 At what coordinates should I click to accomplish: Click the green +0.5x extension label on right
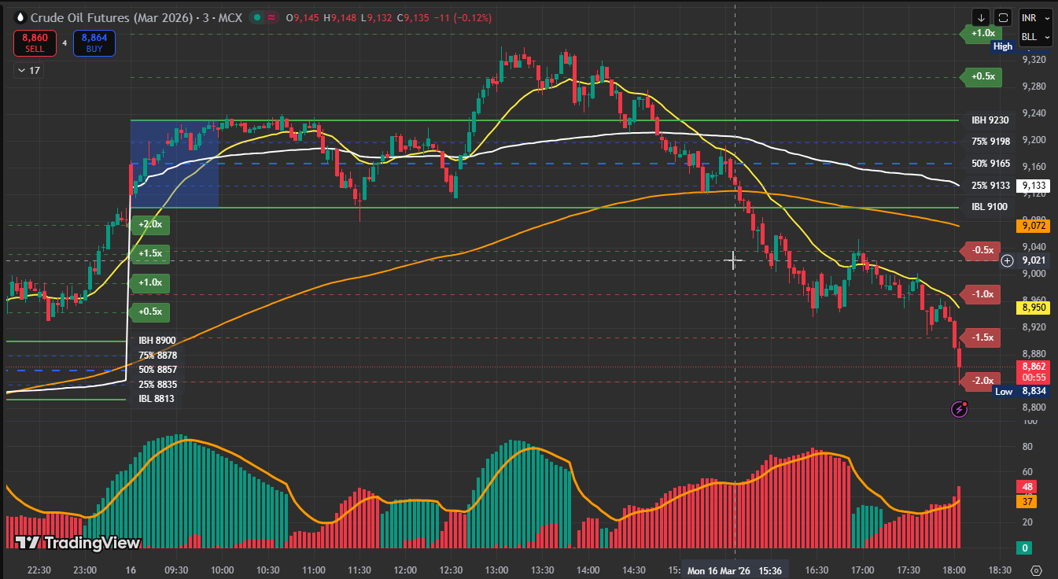tap(982, 76)
